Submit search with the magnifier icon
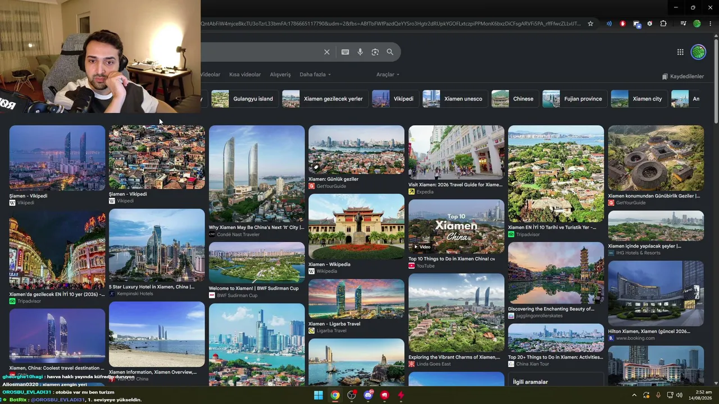719x404 pixels. pyautogui.click(x=390, y=52)
